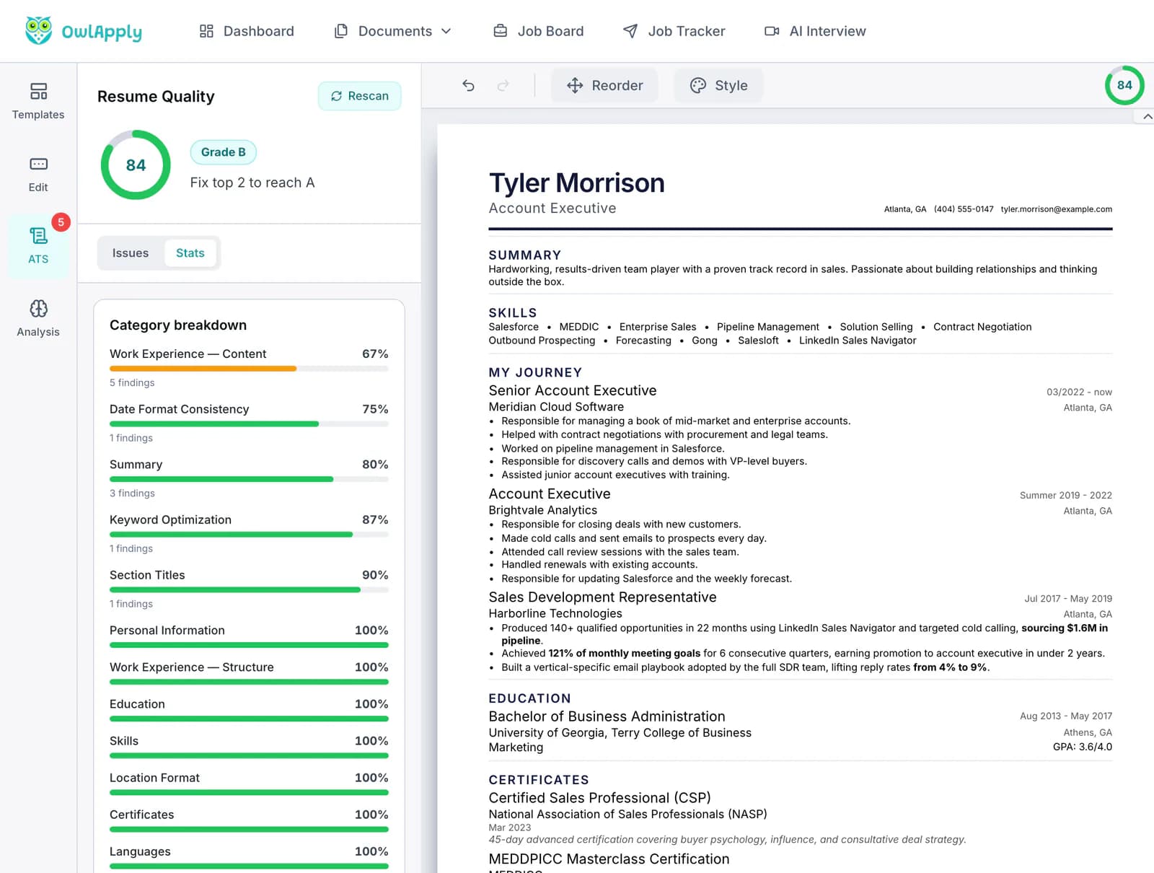The height and width of the screenshot is (873, 1154).
Task: Select the SUMMARY section heading in resume
Action: tap(524, 255)
